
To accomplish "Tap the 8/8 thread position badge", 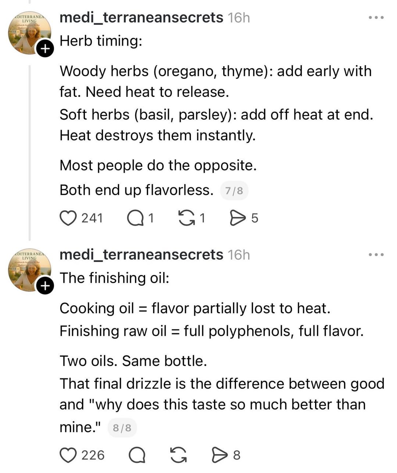I will (x=122, y=428).
